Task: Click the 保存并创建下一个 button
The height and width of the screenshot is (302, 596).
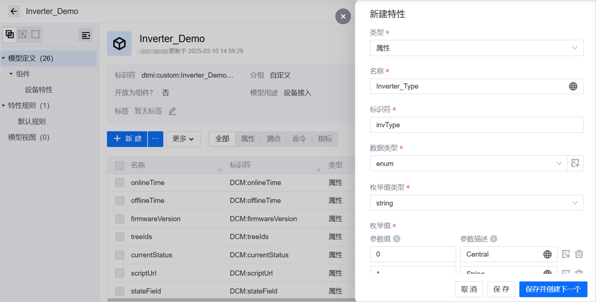Action: click(553, 289)
